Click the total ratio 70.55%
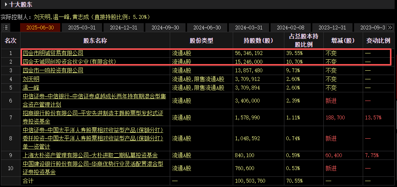Image resolution: width=397 pixels, height=187 pixels. pos(294,181)
